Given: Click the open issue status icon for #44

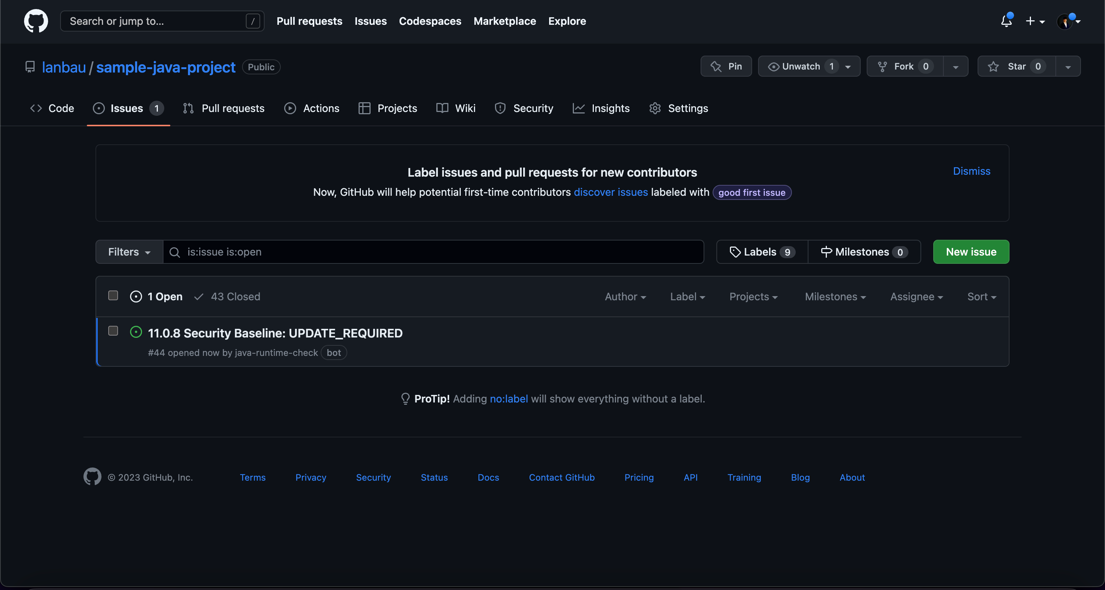Looking at the screenshot, I should [136, 332].
